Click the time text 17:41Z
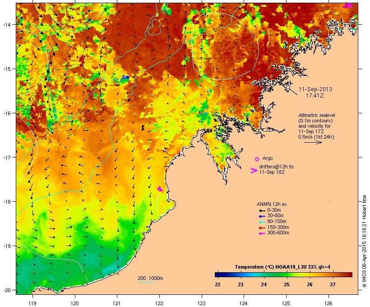The height and width of the screenshot is (307, 370). click(315, 96)
